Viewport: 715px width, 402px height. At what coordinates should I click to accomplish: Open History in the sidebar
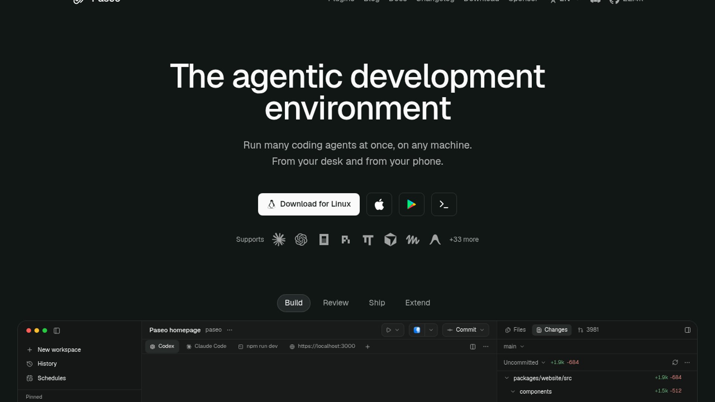pos(42,364)
